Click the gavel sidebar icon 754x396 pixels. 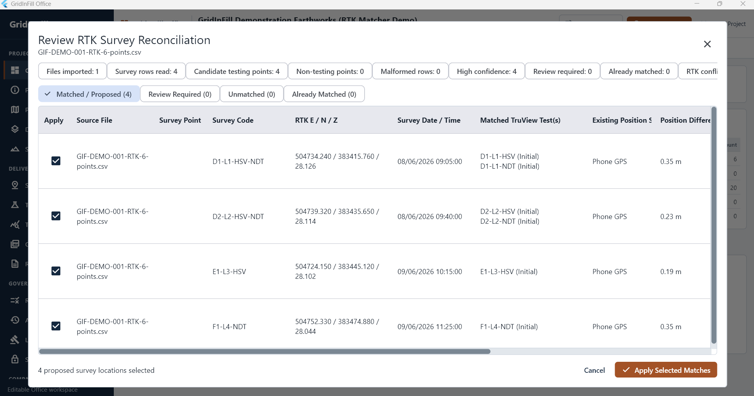15,339
